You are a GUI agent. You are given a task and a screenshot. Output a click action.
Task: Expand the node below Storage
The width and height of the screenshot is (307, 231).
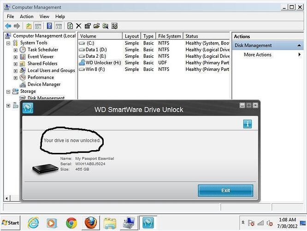point(8,106)
